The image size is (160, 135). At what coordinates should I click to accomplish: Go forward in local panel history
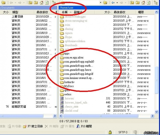point(19,3)
